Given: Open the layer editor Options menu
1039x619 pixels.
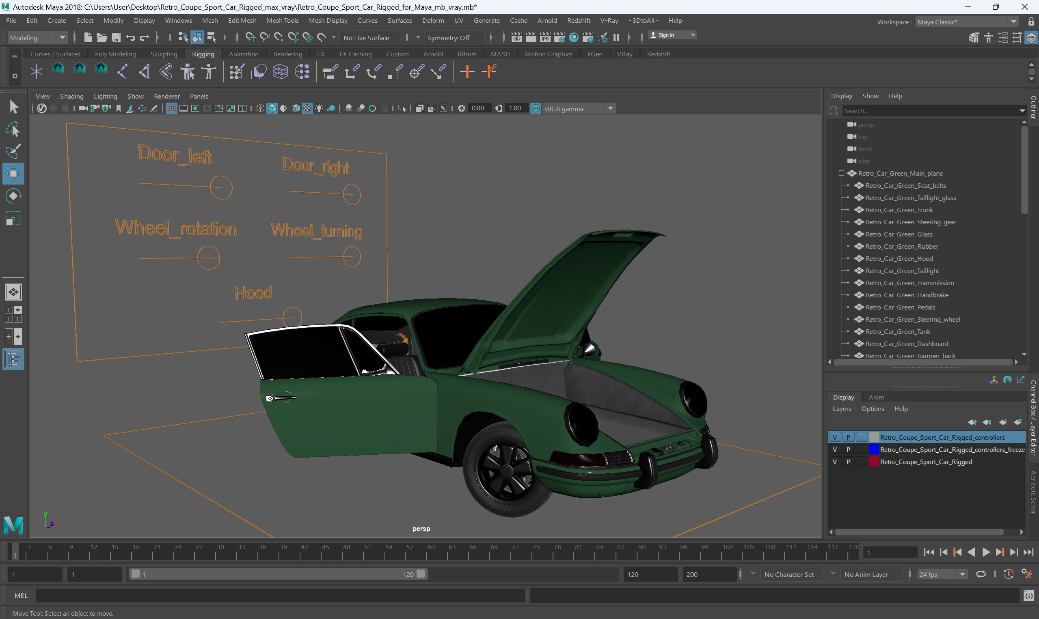Looking at the screenshot, I should 873,409.
